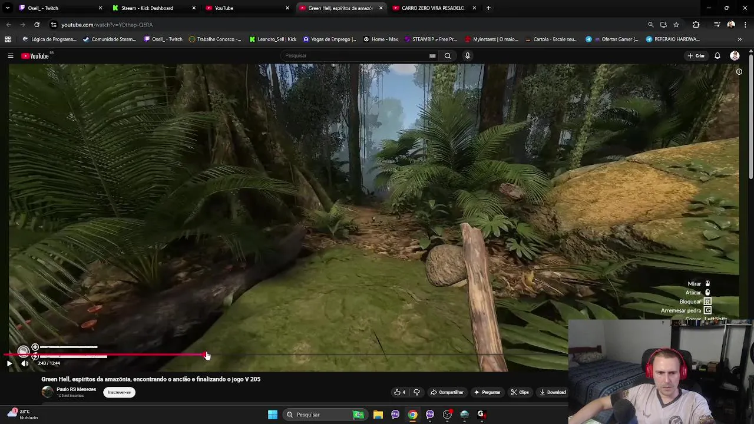Screen dimensions: 754x424
Task: Open Ofertas Gamer bookmark
Action: (x=611, y=39)
